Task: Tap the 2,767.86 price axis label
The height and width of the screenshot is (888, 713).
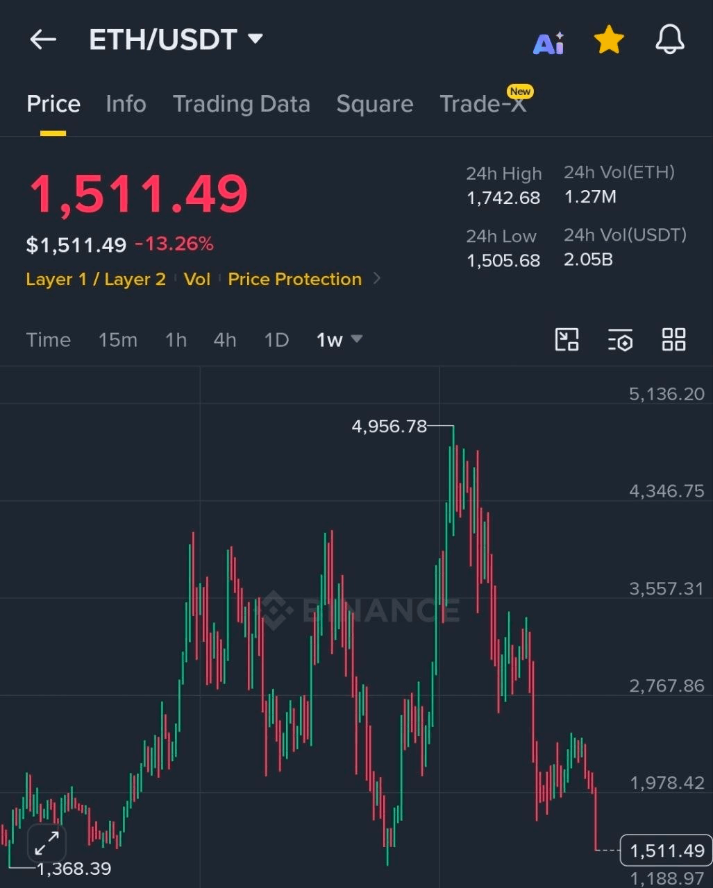Action: coord(666,685)
